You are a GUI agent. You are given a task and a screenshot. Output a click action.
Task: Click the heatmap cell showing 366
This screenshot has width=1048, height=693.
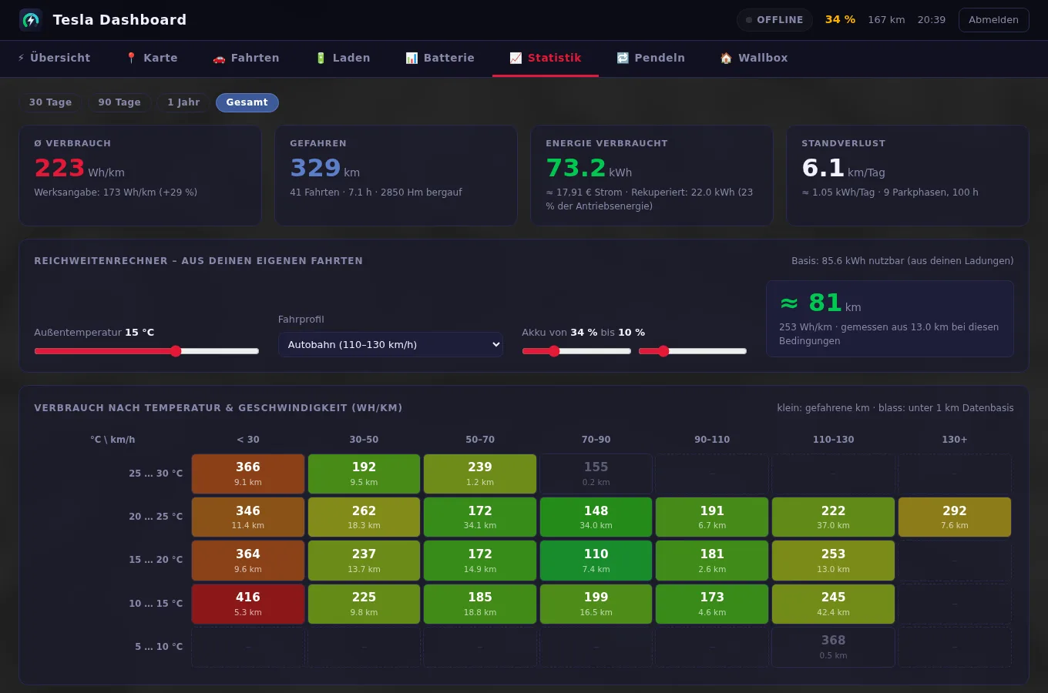click(248, 474)
